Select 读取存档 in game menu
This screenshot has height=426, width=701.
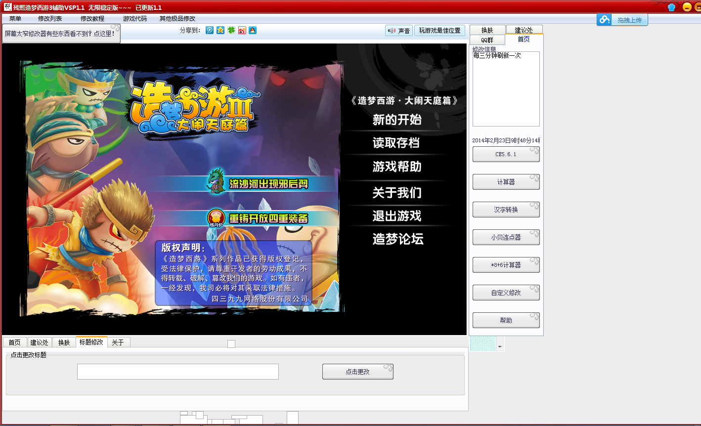(x=396, y=143)
